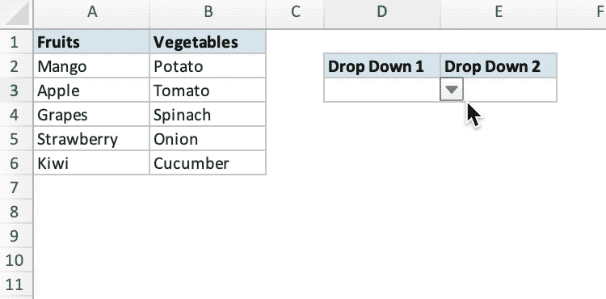Select row 1 header
This screenshot has height=299, width=606.
16,42
